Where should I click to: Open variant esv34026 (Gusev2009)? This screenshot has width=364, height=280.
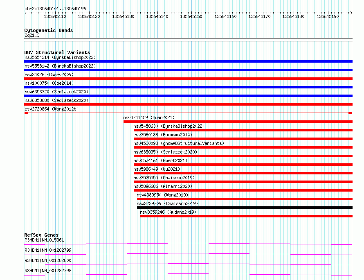point(49,75)
